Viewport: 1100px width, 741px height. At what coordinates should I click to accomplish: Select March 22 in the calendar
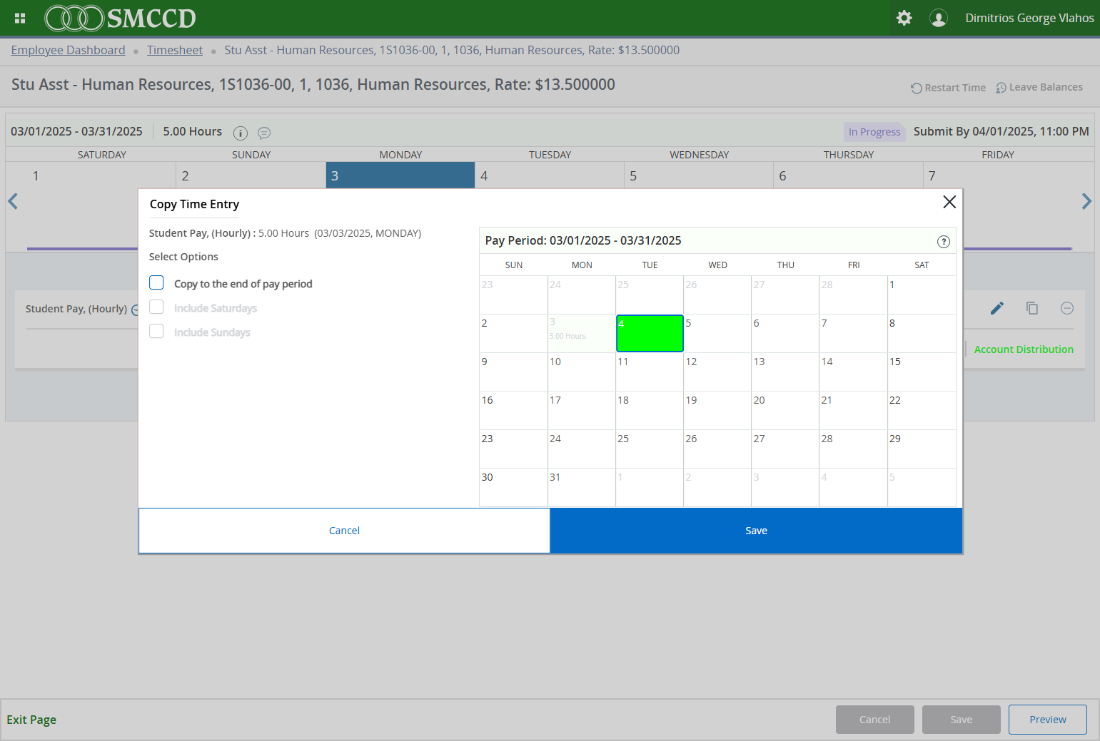(x=922, y=410)
